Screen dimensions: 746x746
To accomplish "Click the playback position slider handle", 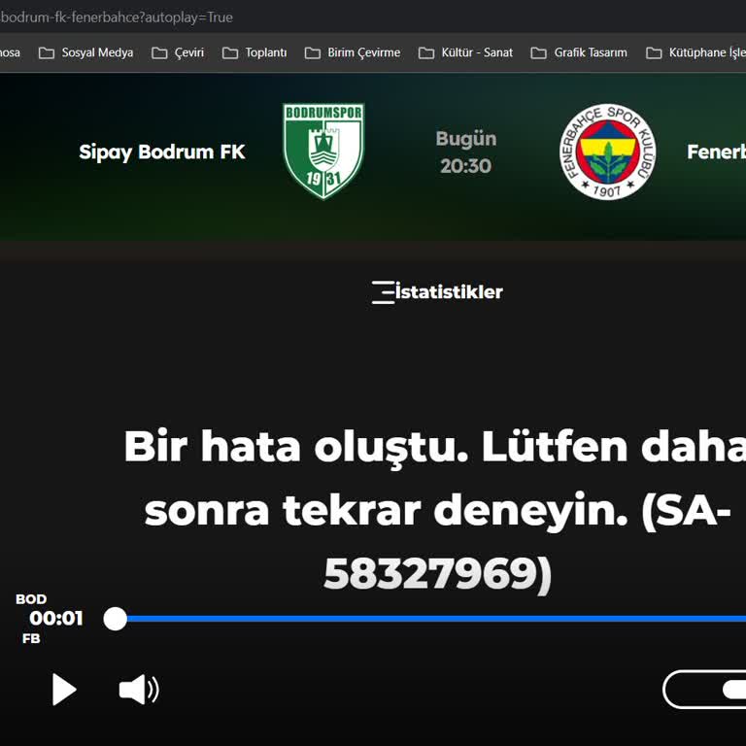I will pos(116,619).
